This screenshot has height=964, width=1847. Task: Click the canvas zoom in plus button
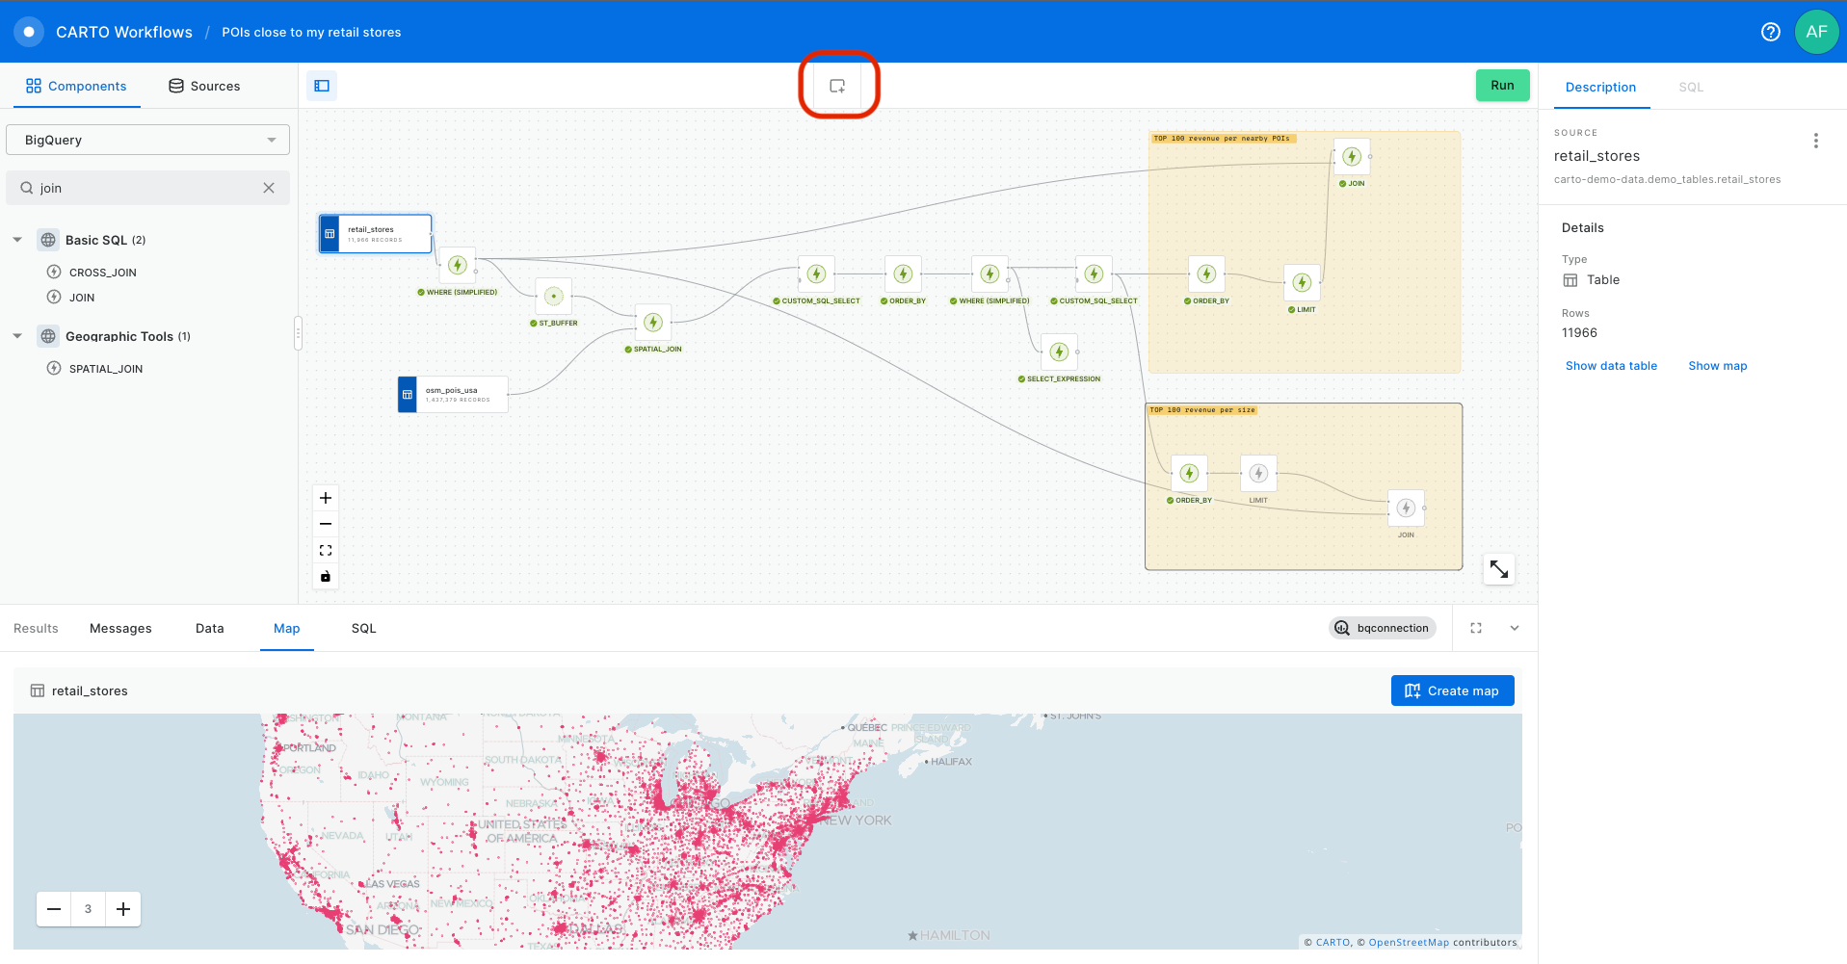tap(326, 498)
